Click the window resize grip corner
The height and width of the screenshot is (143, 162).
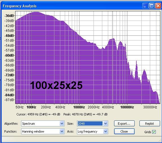160,141
